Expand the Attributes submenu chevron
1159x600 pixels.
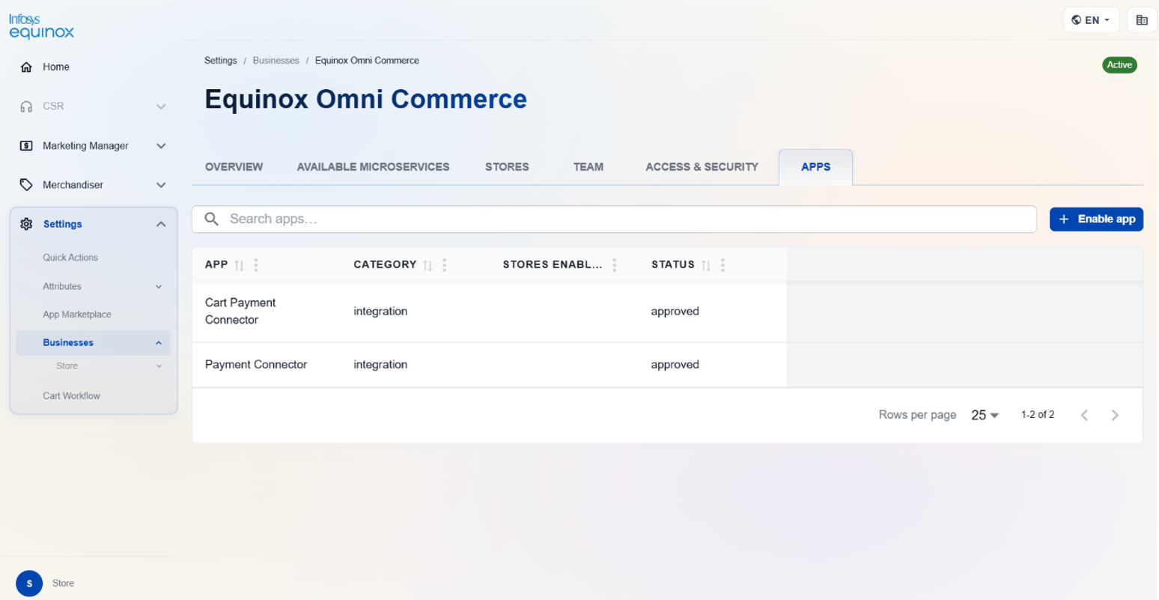point(159,286)
